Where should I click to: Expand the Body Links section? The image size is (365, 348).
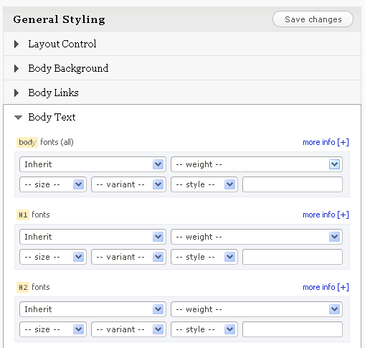point(182,93)
